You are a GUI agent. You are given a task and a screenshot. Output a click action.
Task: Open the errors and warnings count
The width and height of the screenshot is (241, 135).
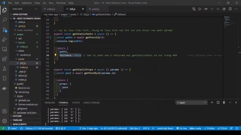(61, 128)
